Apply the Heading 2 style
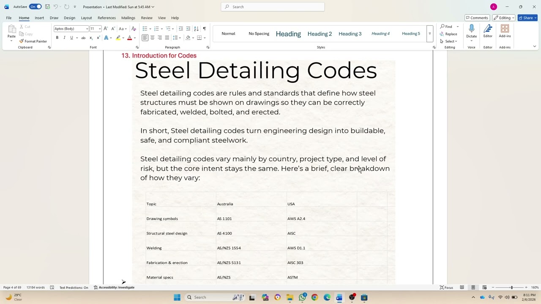Screen dimensions: 541x304 pos(320,34)
